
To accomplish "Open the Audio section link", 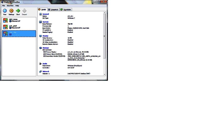I will pos(45,64).
